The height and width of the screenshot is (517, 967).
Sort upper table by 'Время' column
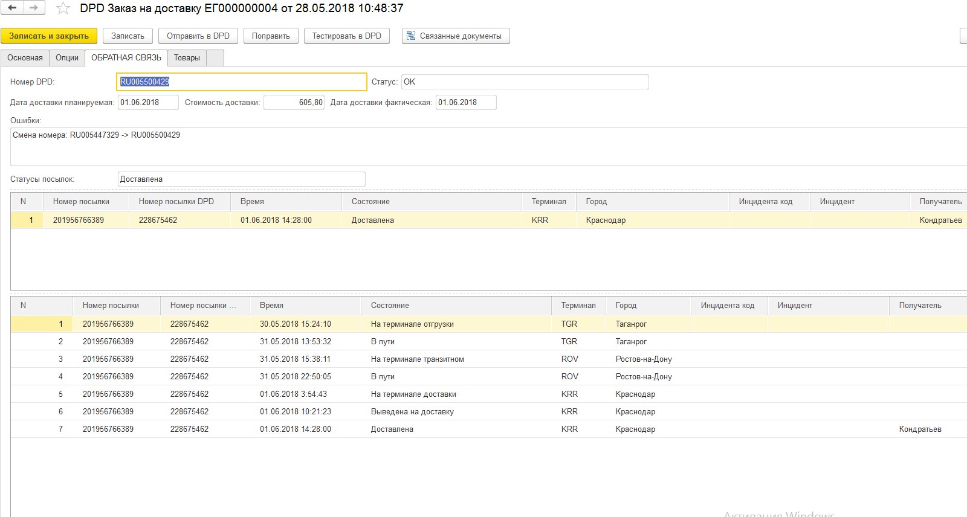(x=286, y=202)
